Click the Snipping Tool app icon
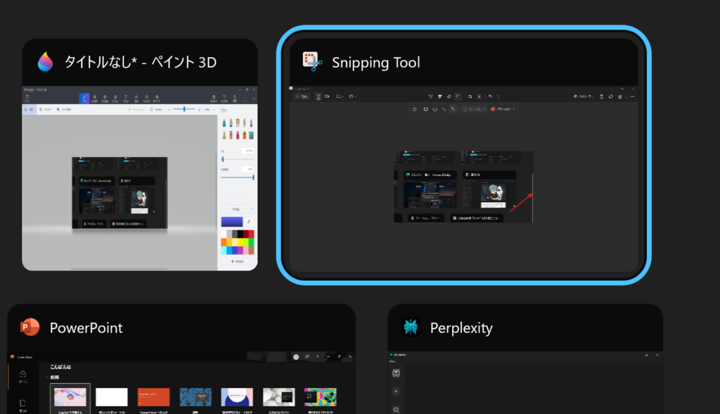720x414 pixels. click(x=312, y=63)
